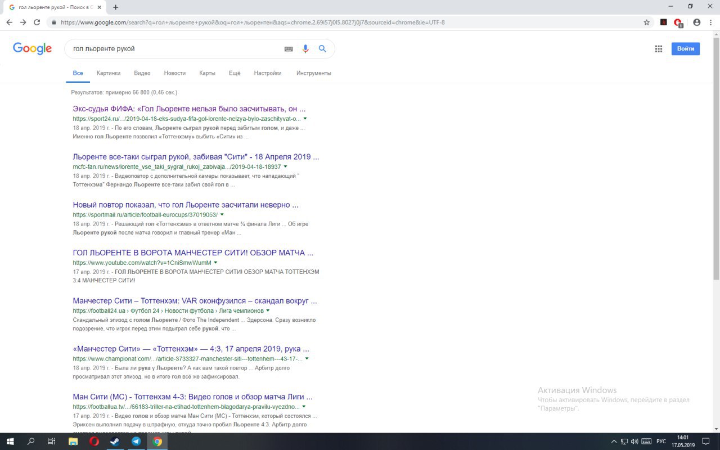The width and height of the screenshot is (720, 450).
Task: Open the Windows Start menu
Action: click(x=10, y=442)
